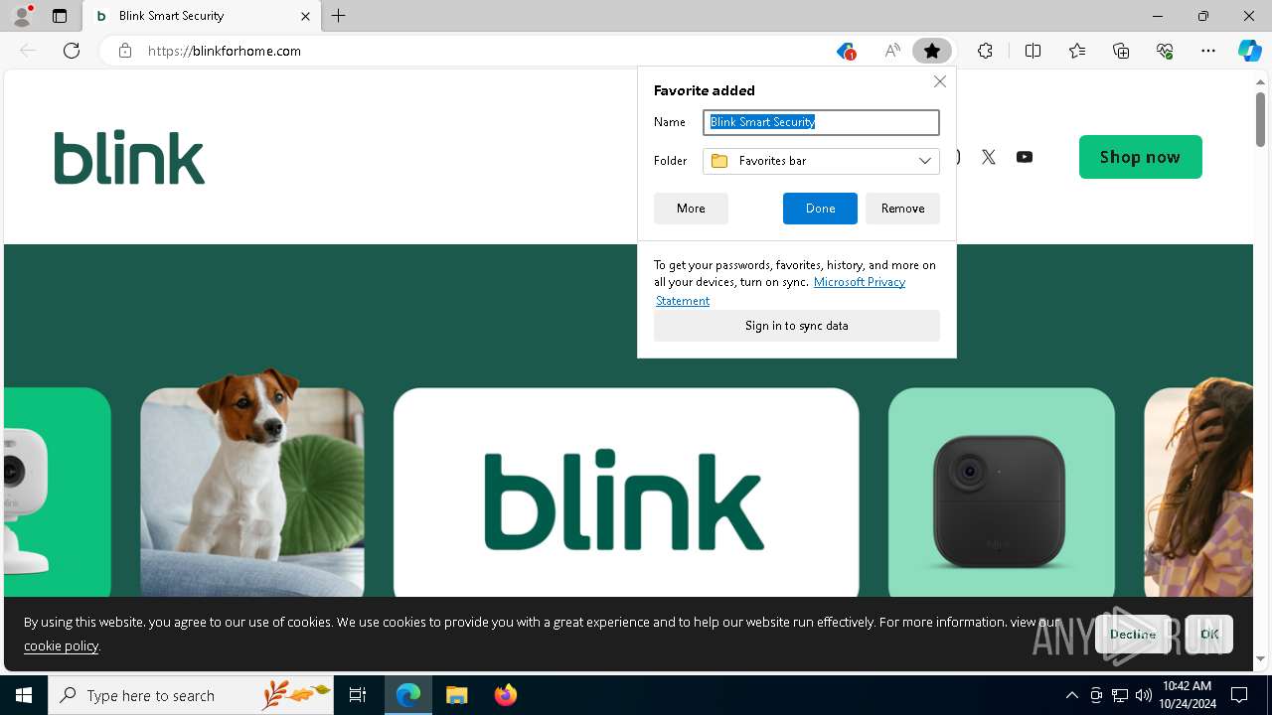
Task: Open Settings and more menu
Action: [x=1208, y=51]
